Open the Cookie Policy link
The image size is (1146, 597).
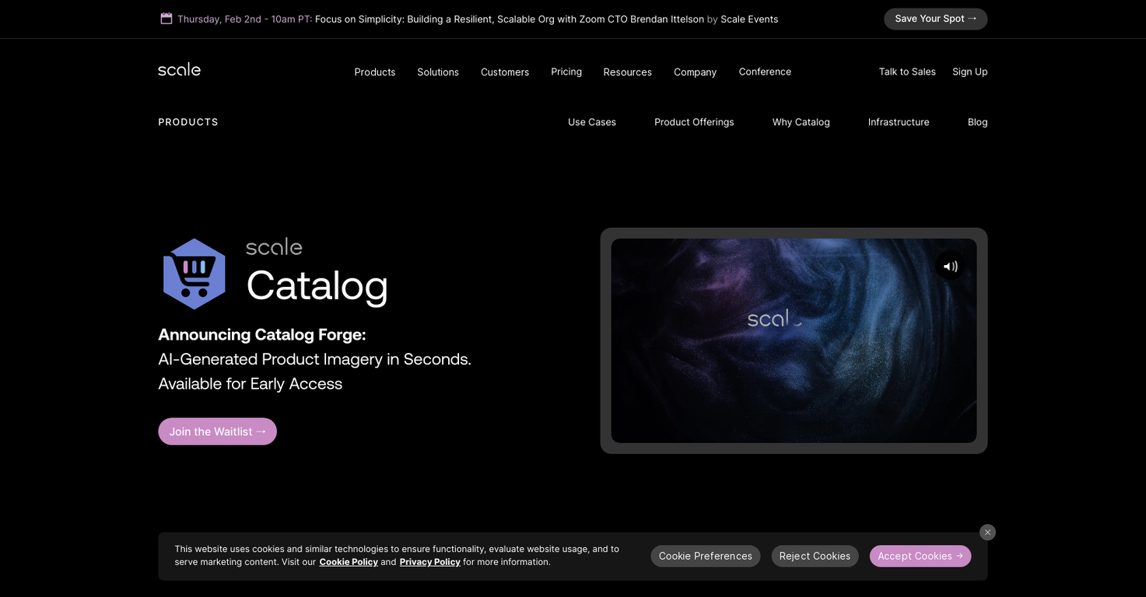(x=349, y=562)
